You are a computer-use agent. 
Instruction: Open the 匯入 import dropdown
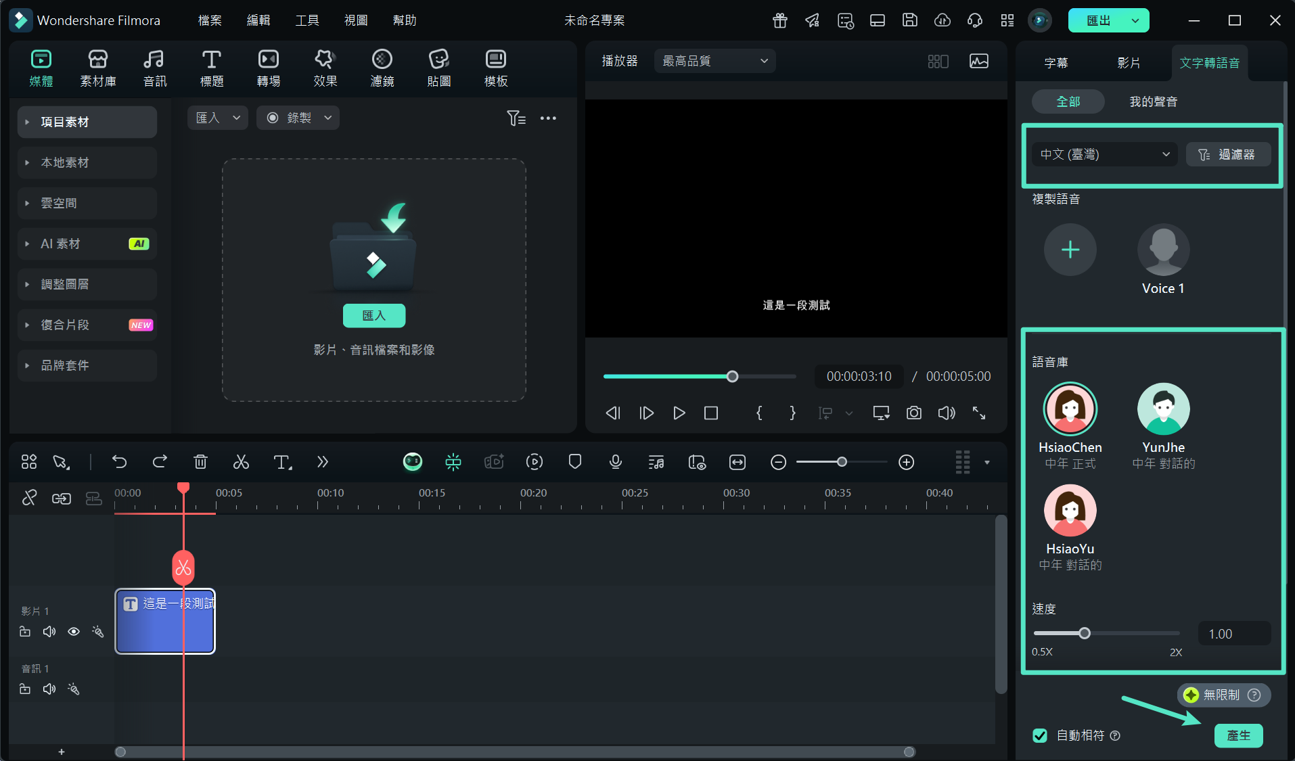[x=217, y=118]
